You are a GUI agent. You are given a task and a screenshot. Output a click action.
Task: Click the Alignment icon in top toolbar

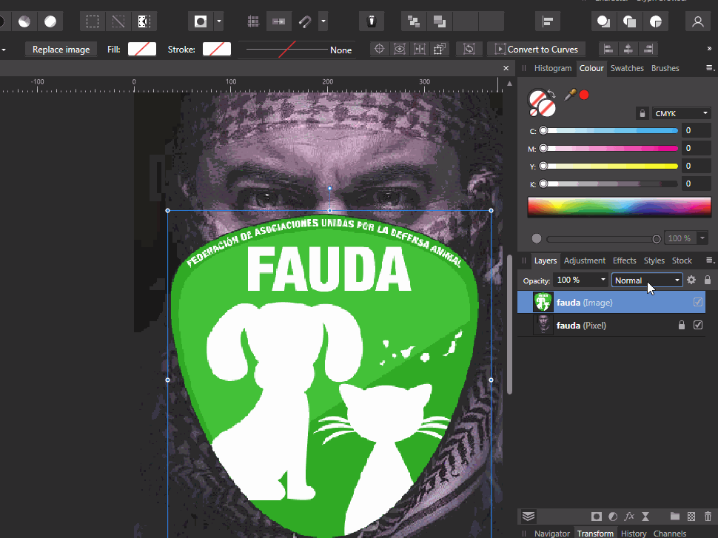[x=548, y=21]
